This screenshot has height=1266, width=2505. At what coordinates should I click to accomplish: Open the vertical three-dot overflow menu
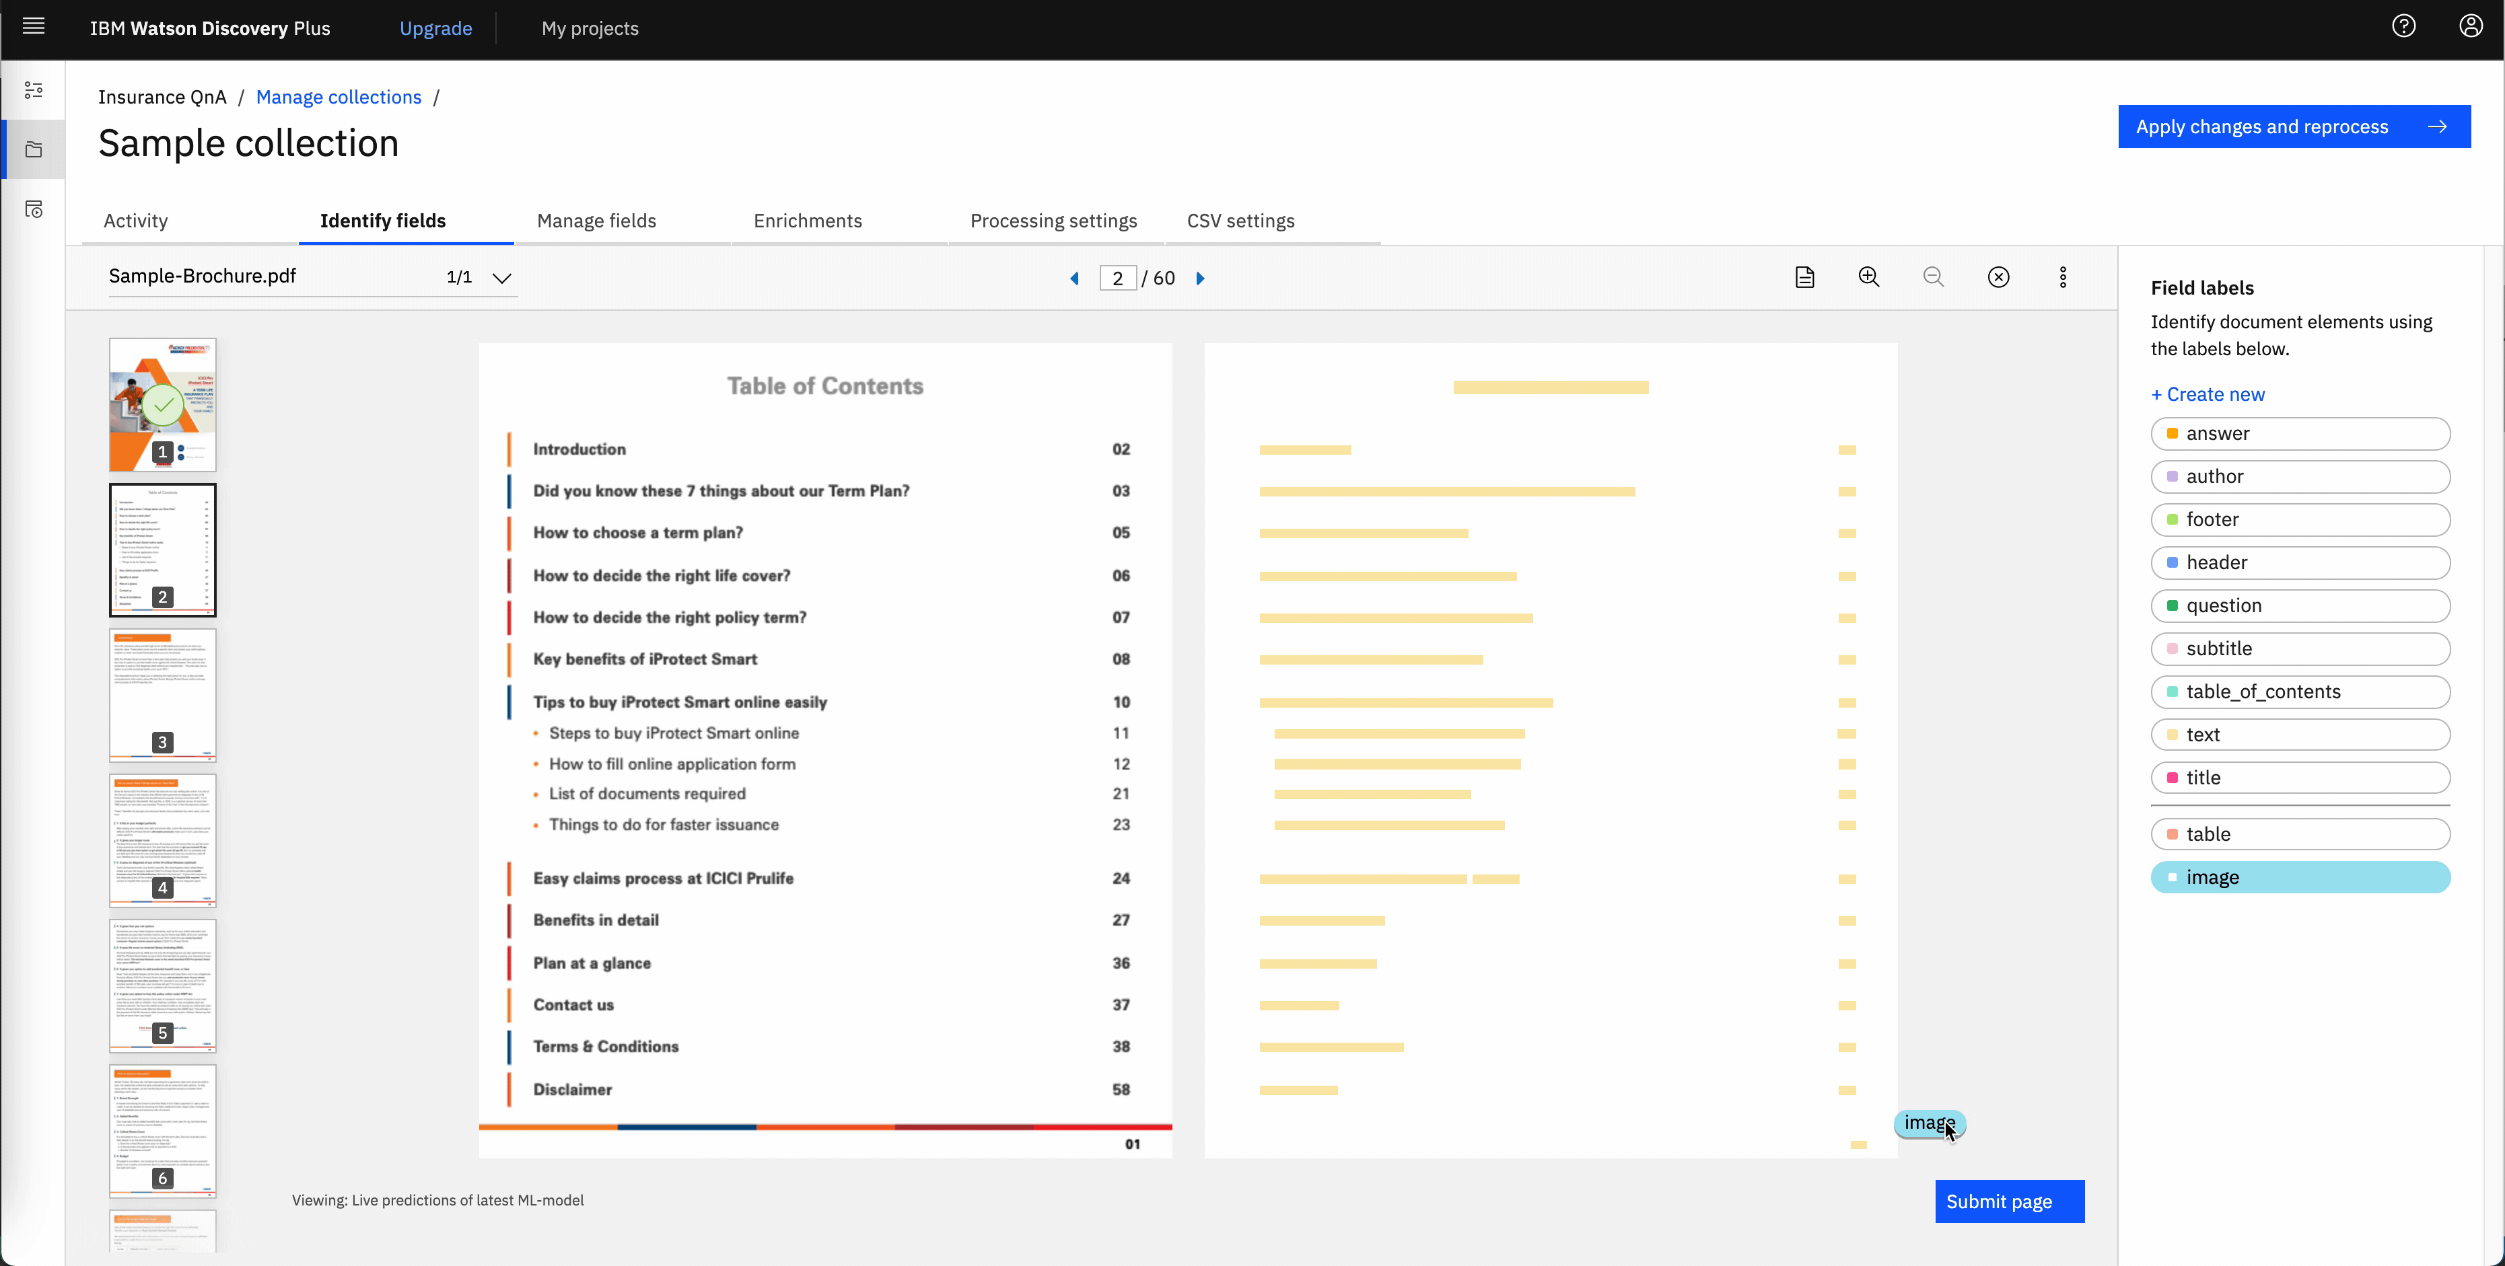2063,277
